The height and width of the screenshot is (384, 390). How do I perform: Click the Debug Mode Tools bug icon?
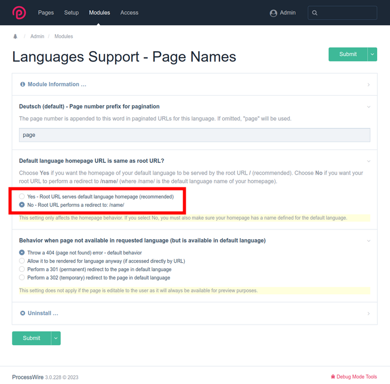333,377
